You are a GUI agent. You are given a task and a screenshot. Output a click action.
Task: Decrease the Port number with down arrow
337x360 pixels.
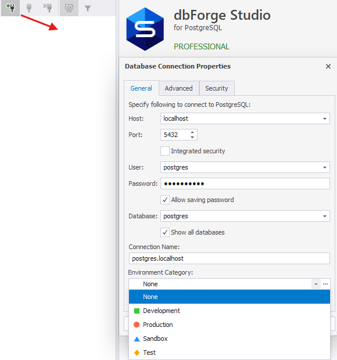tap(192, 137)
